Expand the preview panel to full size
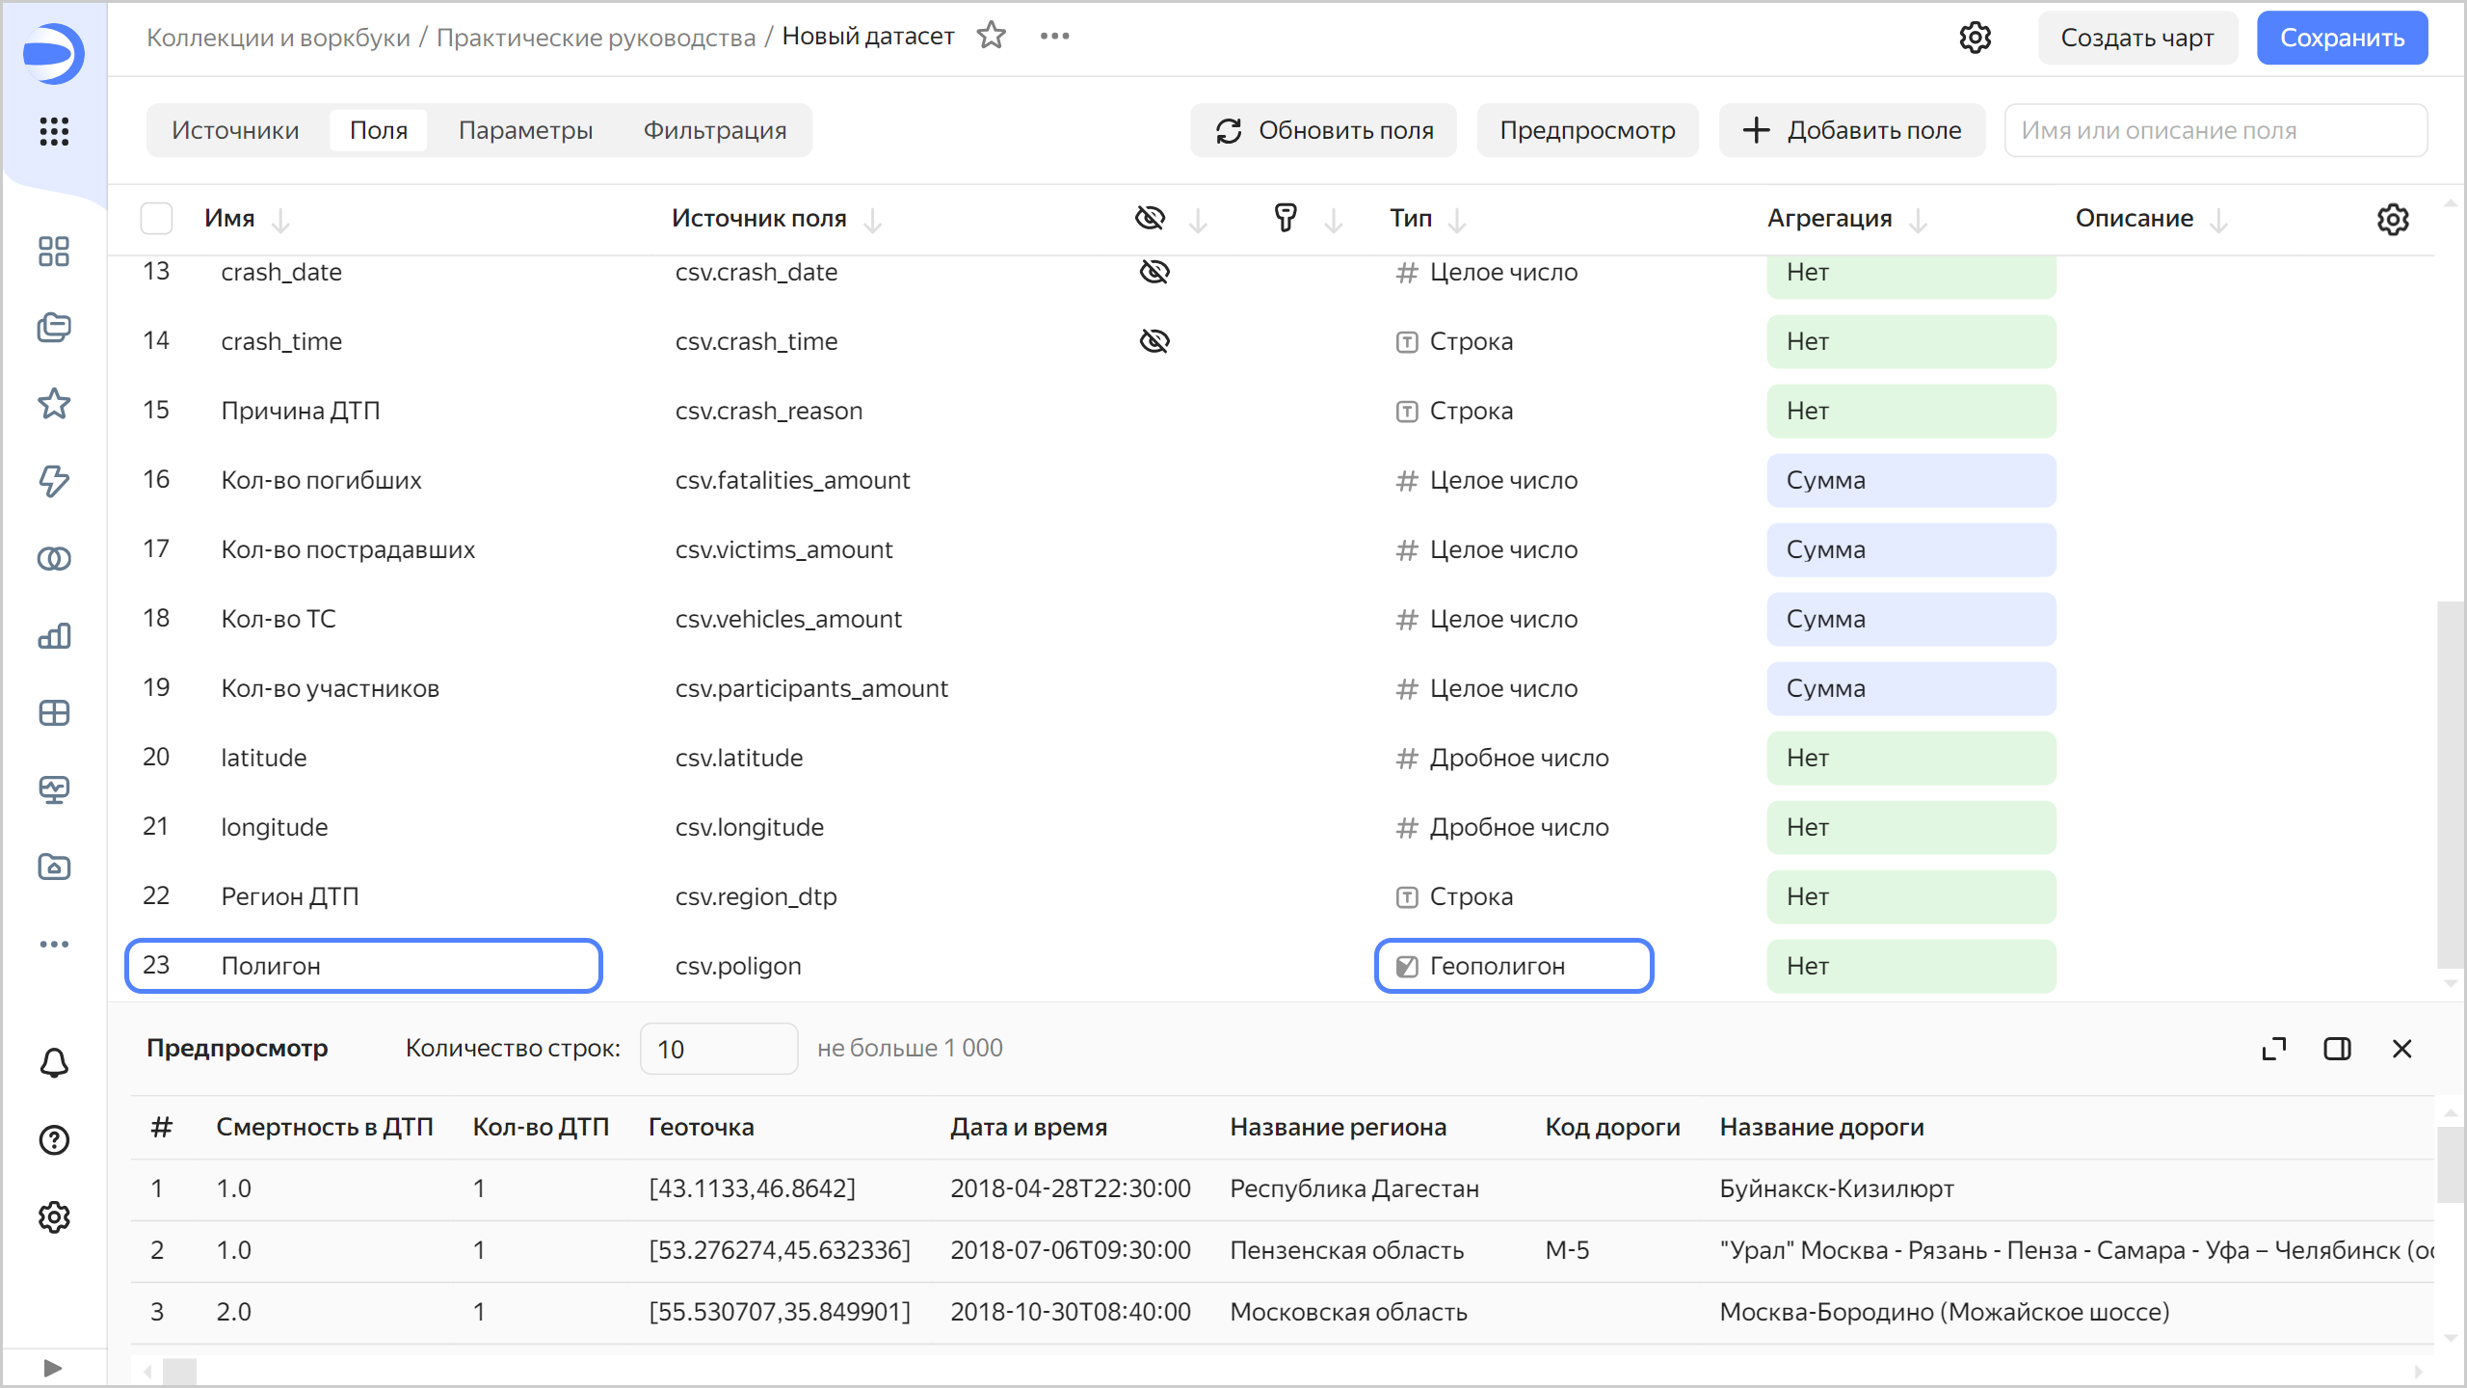Viewport: 2467px width, 1388px height. pyautogui.click(x=2274, y=1049)
